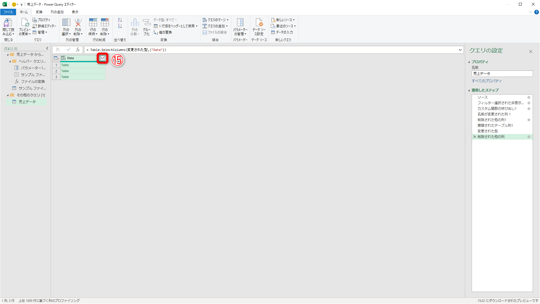Collapse the その他のクエリ folder
The image size is (540, 304).
click(8, 95)
